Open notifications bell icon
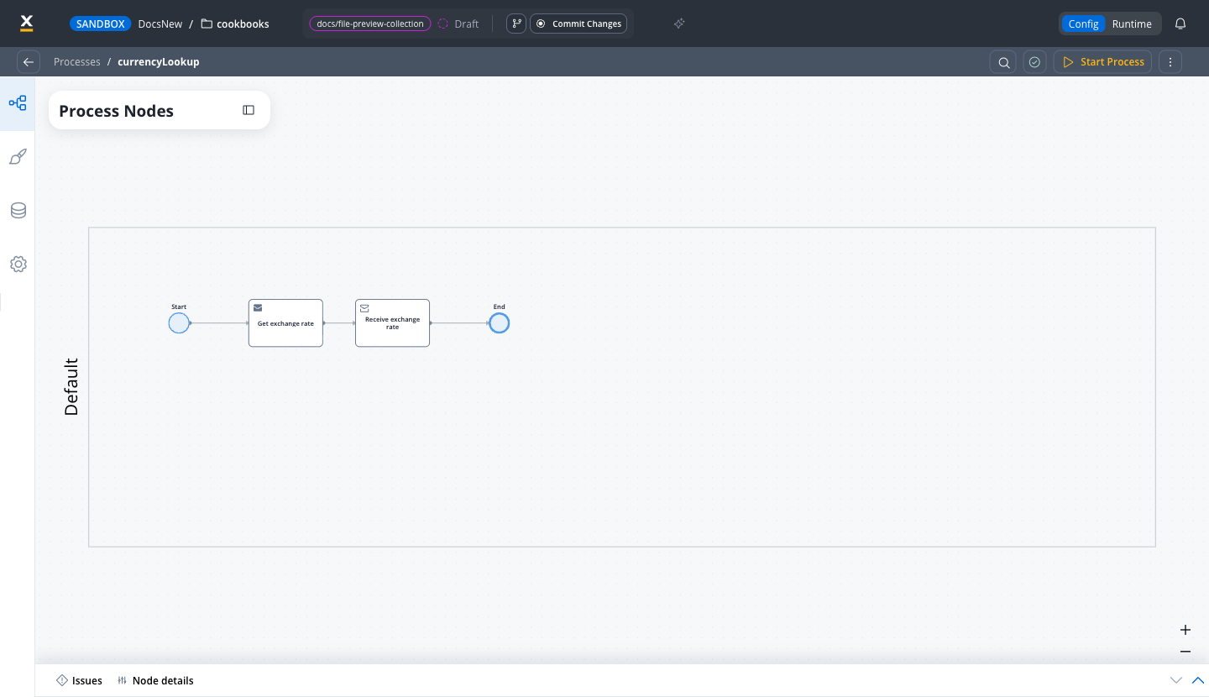Image resolution: width=1209 pixels, height=697 pixels. (1180, 24)
